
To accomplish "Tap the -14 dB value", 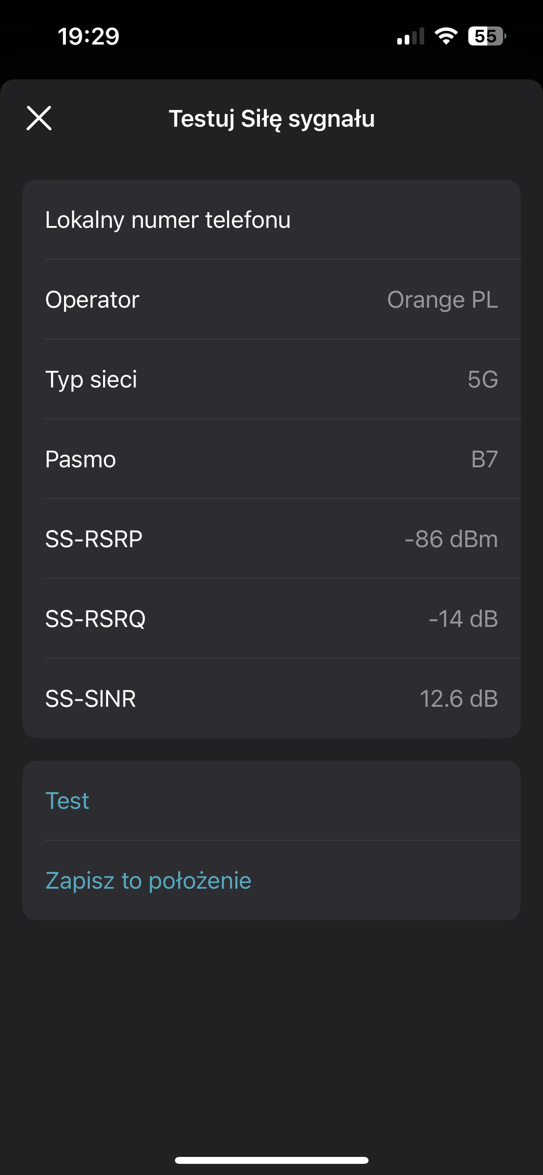I will 463,619.
